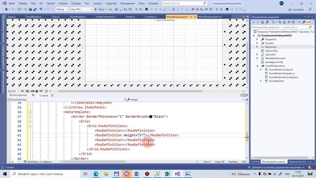Click the Save file icon in toolbar
The width and height of the screenshot is (316, 178).
[30, 9]
